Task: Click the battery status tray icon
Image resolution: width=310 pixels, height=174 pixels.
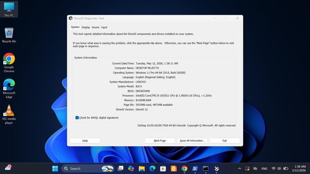Action: click(286, 169)
